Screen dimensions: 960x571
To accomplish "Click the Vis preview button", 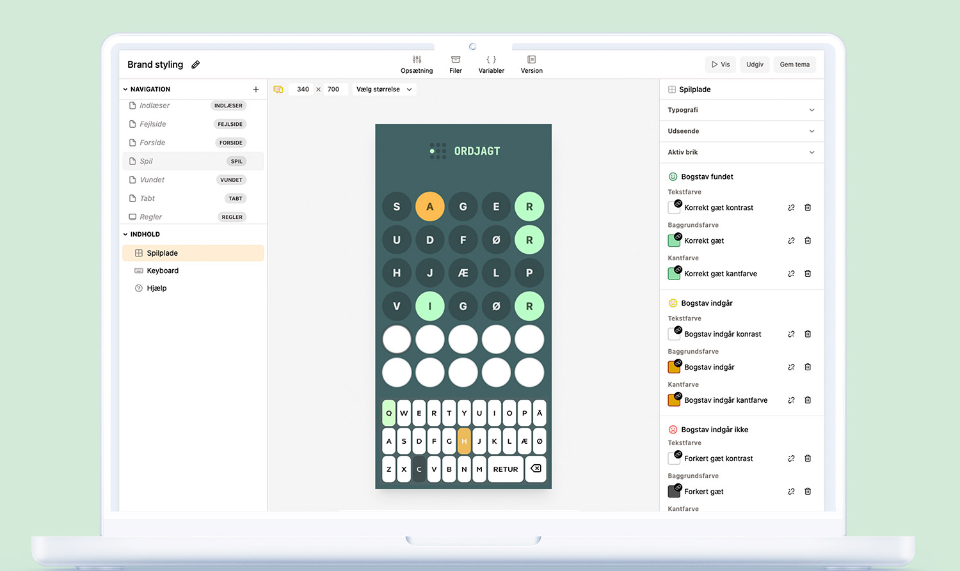I will [x=721, y=65].
